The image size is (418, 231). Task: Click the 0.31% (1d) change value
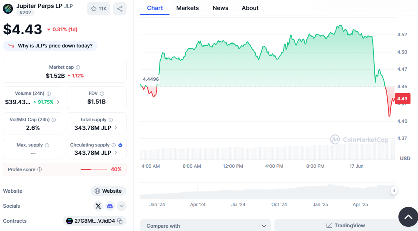click(x=65, y=30)
